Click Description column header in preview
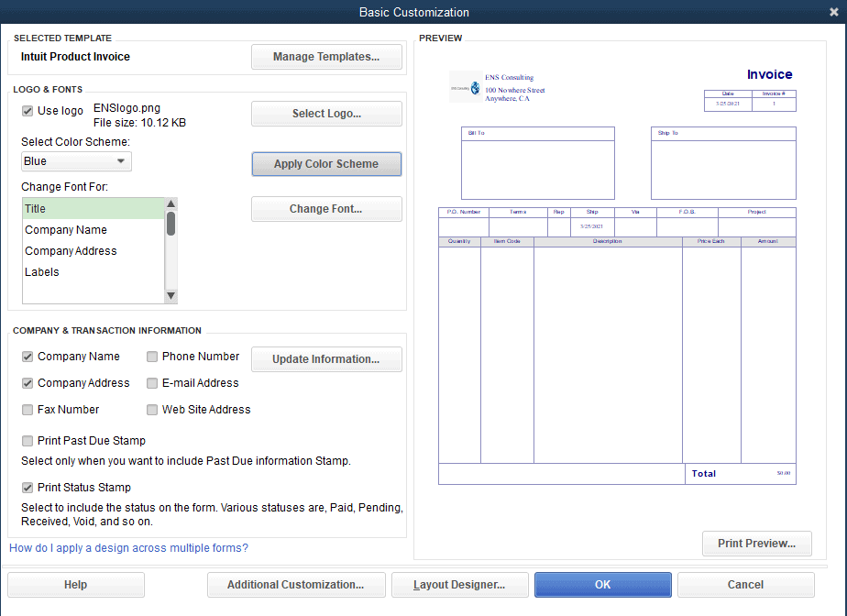This screenshot has width=847, height=616. [608, 241]
